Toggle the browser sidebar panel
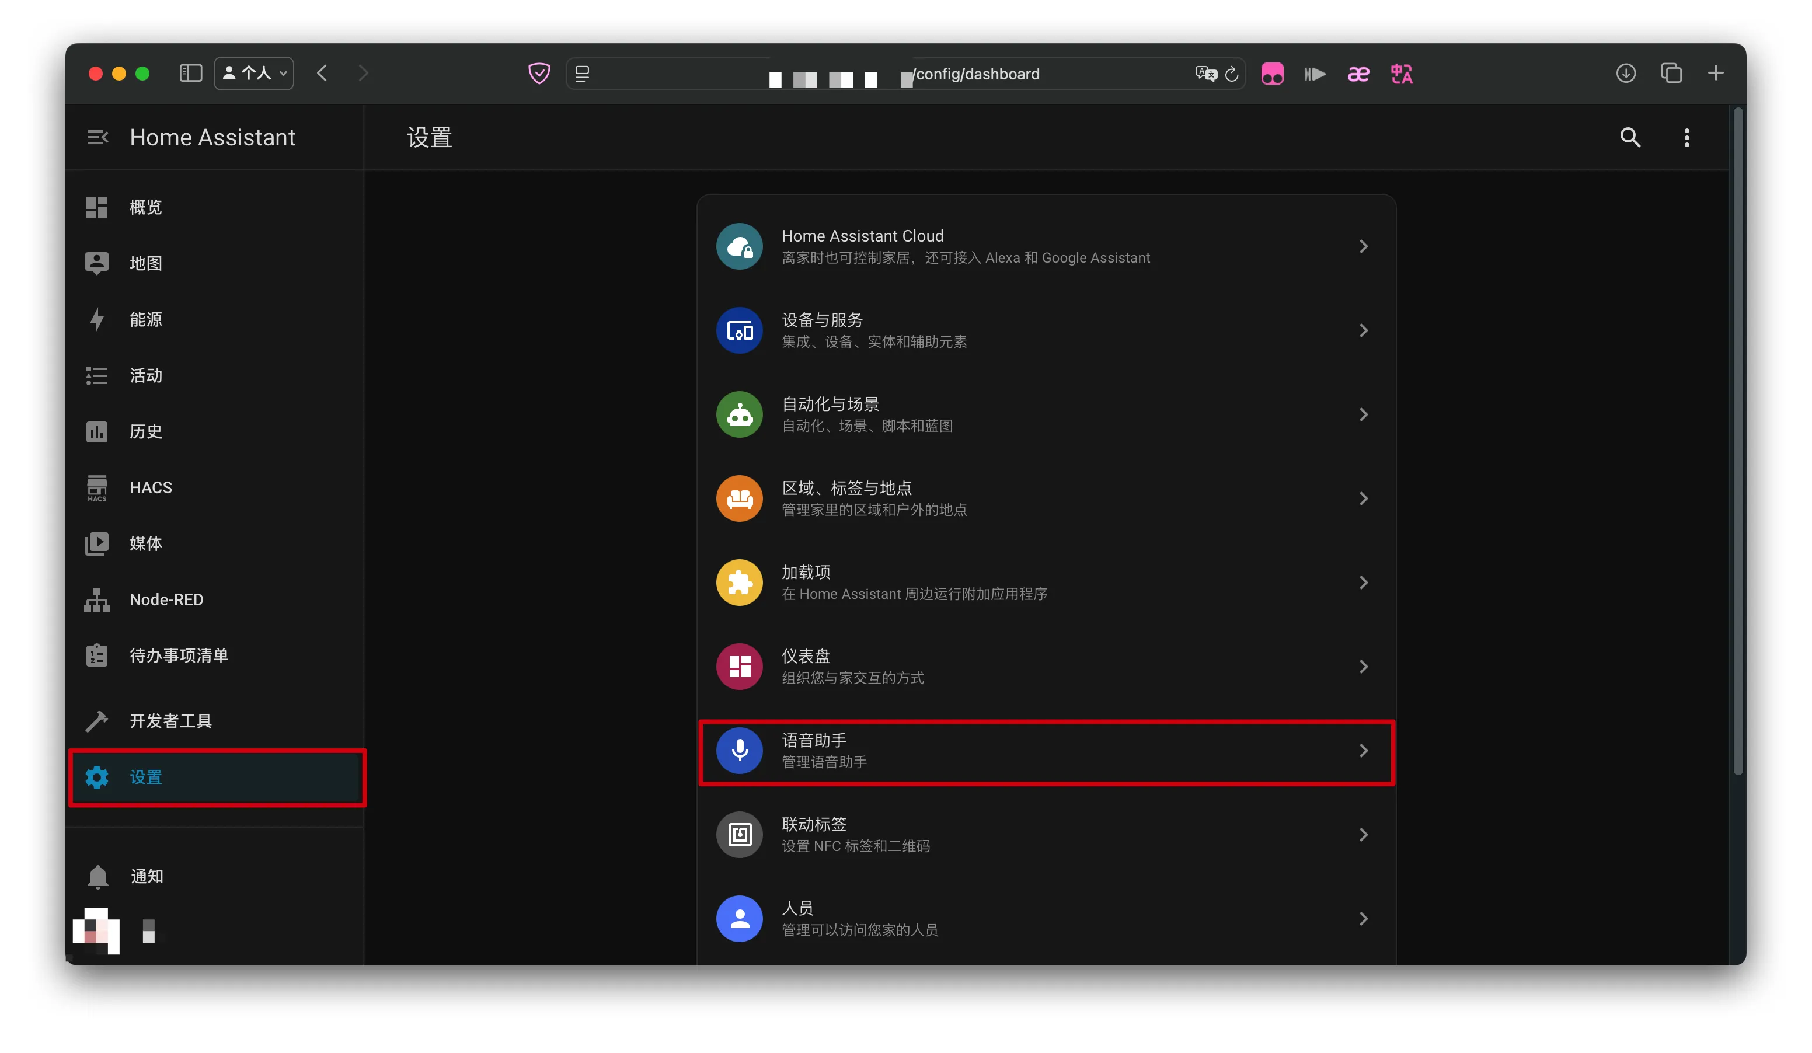The width and height of the screenshot is (1812, 1053). (x=190, y=74)
